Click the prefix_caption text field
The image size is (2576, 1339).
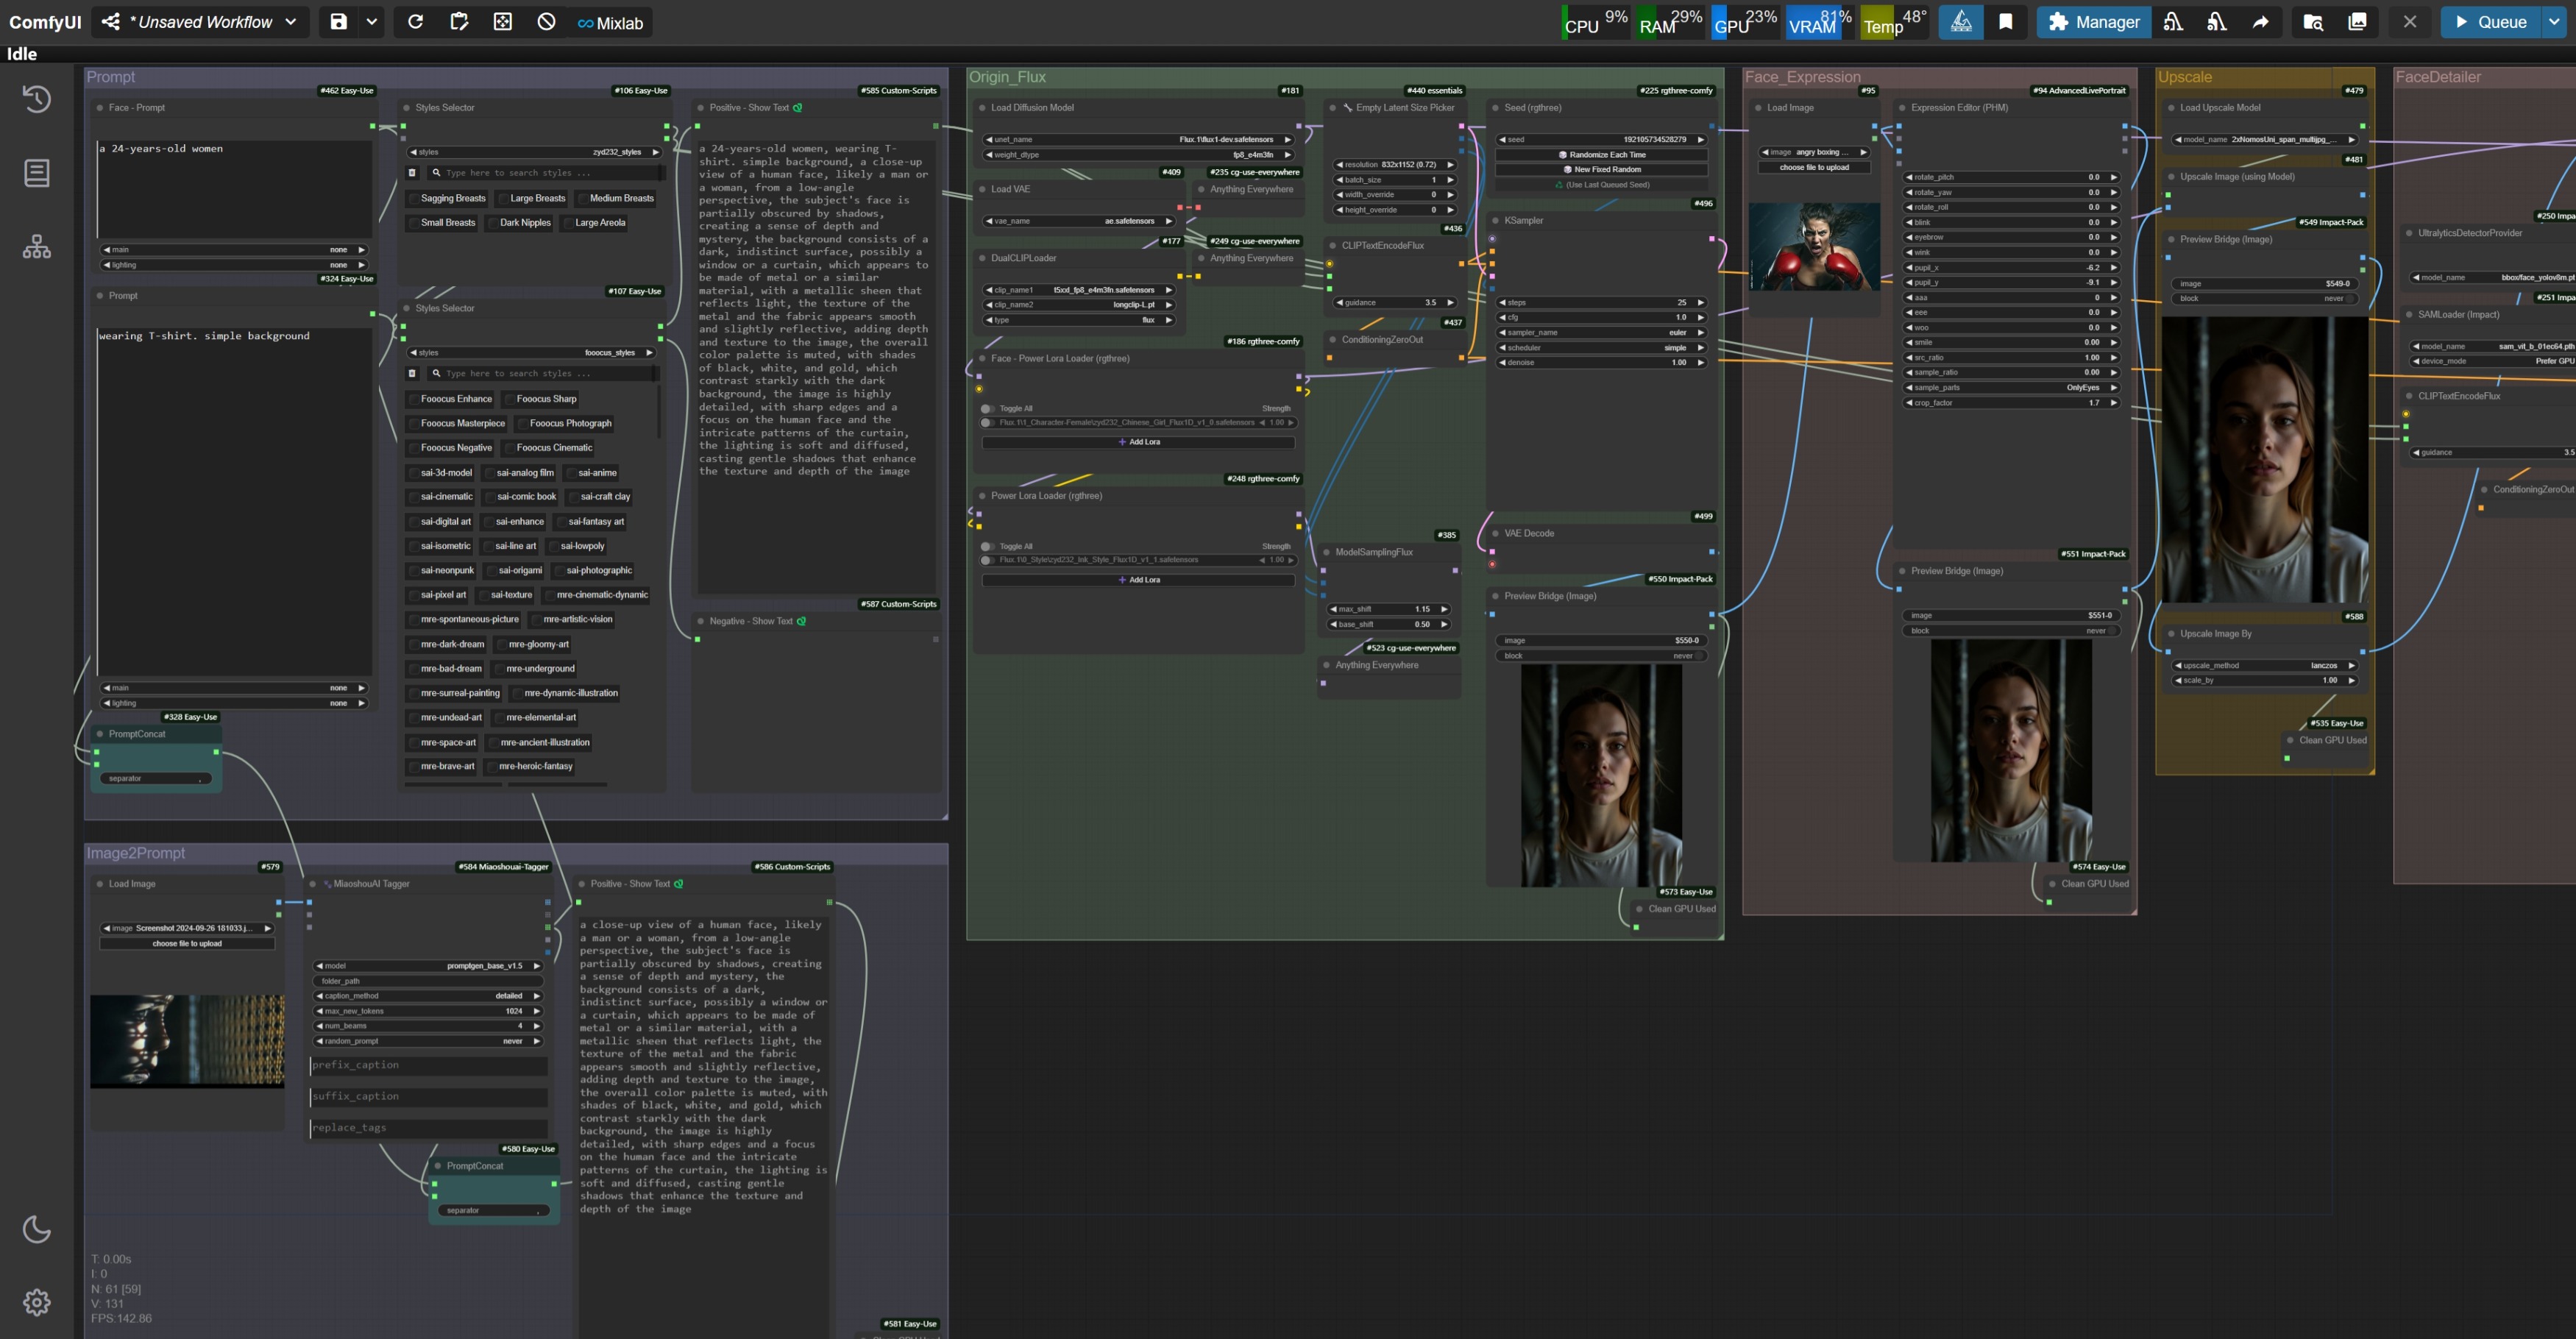point(428,1066)
